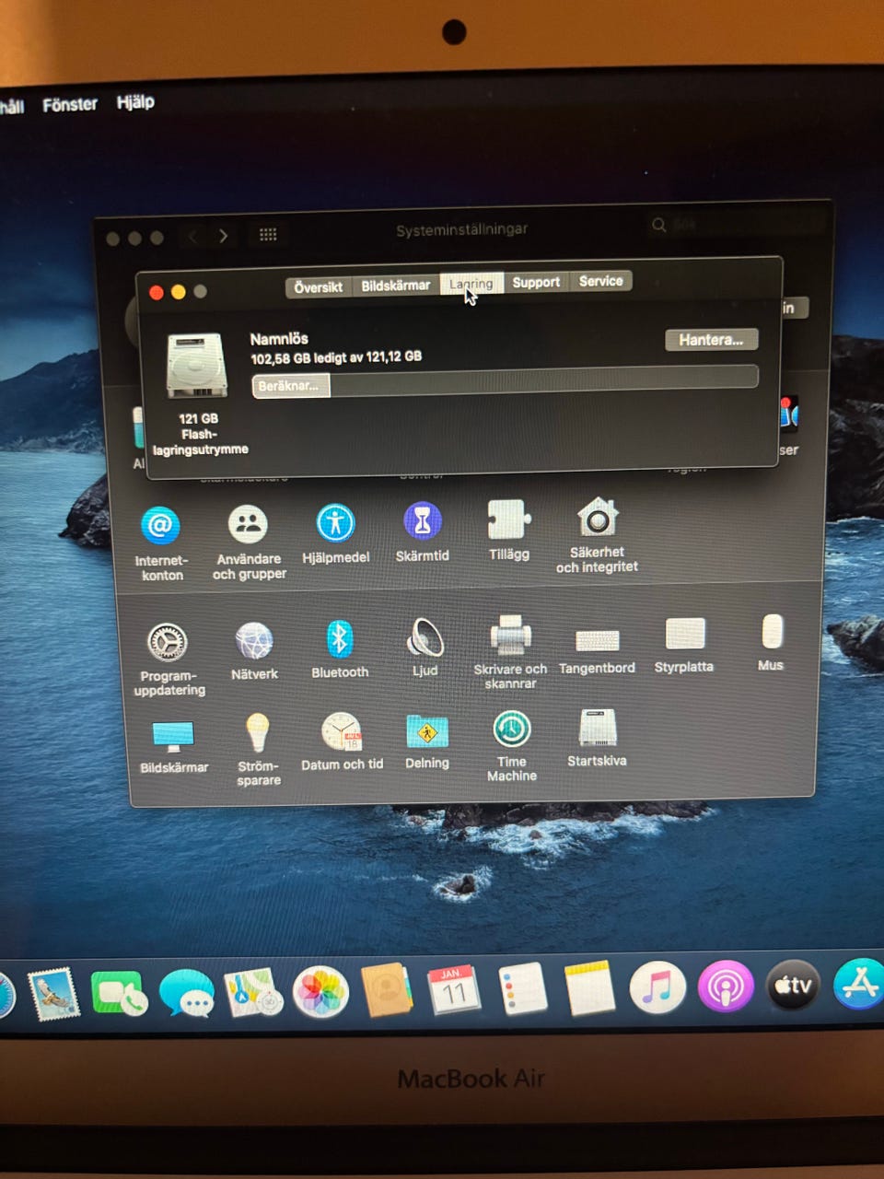This screenshot has height=1179, width=884.
Task: Open Calendar from the Dock
Action: coord(453,990)
